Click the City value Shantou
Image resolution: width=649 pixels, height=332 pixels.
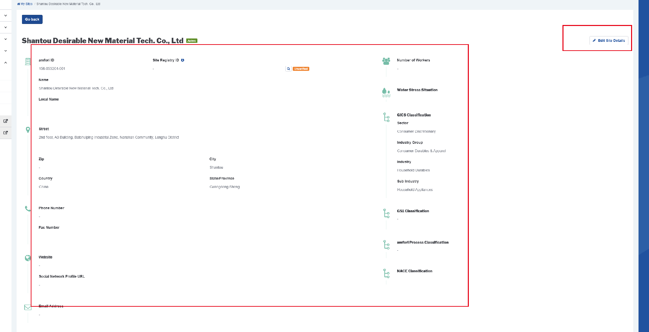click(216, 167)
